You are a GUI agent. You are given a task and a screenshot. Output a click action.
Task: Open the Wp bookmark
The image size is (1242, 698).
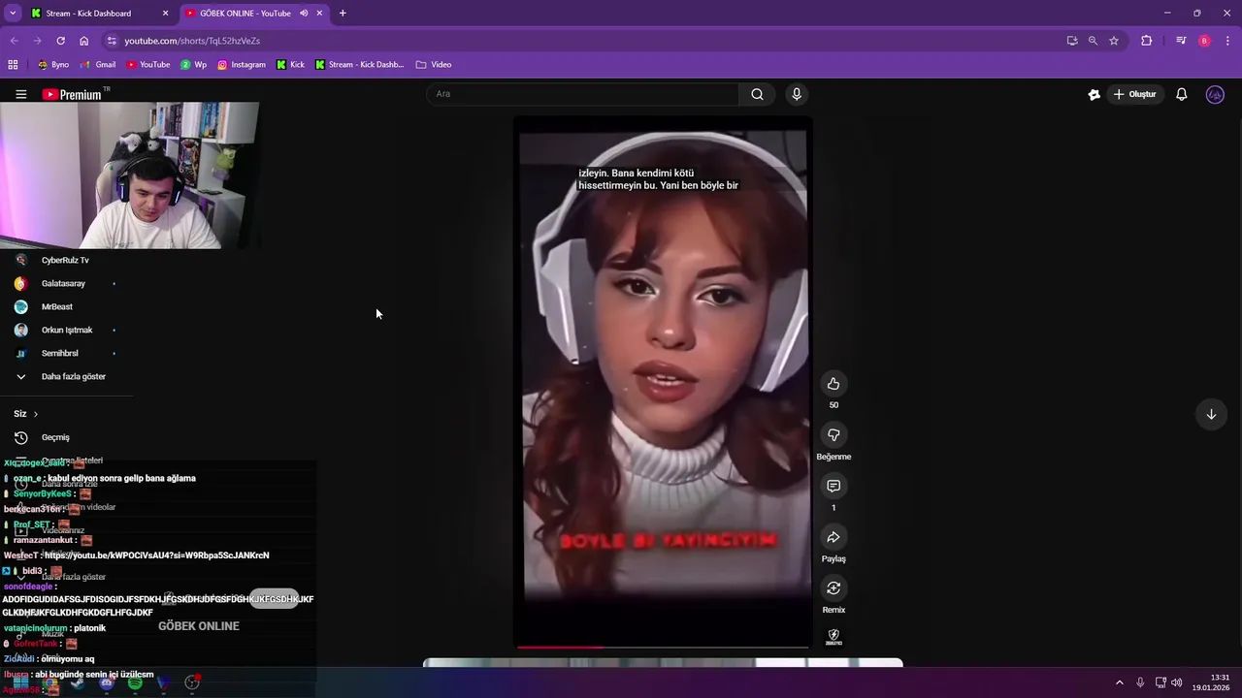click(x=194, y=65)
